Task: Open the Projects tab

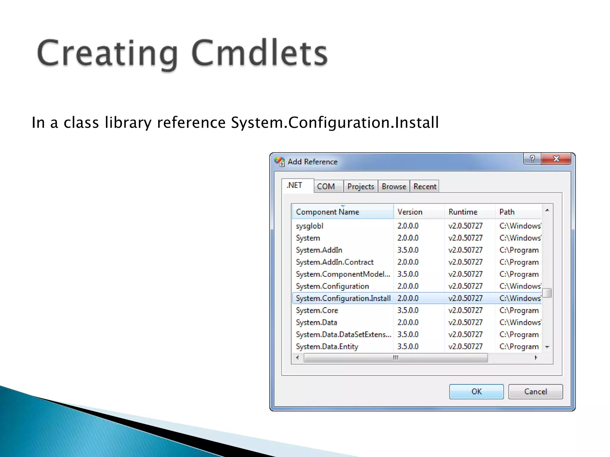Action: 361,187
